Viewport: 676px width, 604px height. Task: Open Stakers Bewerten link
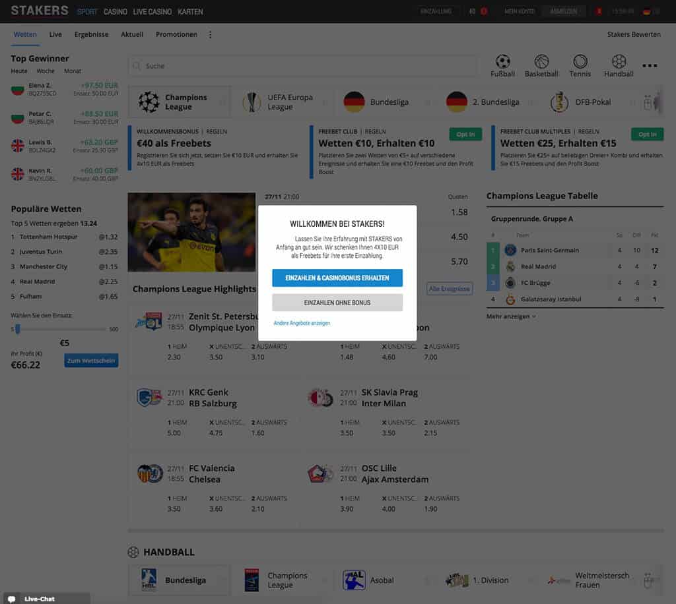[634, 34]
